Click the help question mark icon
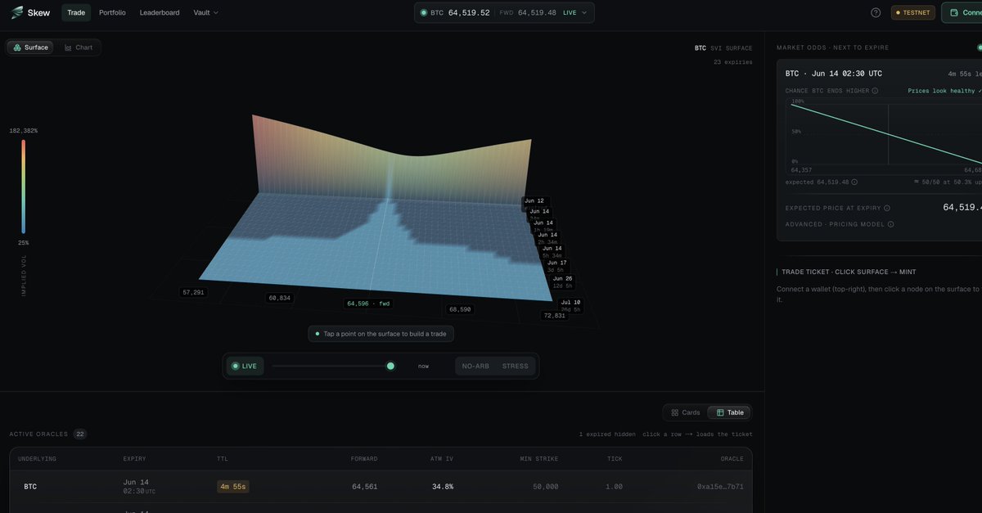The image size is (982, 513). 876,12
